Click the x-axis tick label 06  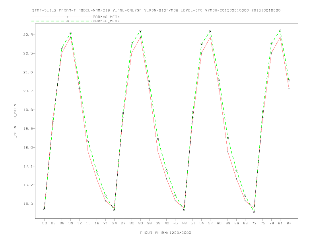(62, 223)
